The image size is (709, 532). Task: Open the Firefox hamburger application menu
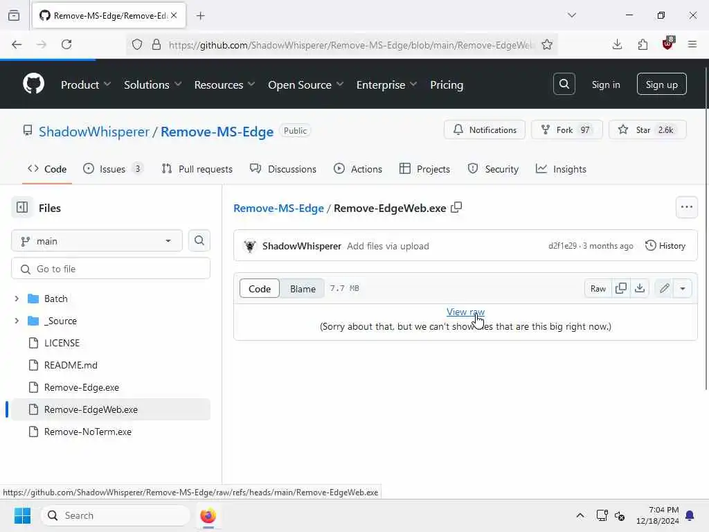[692, 44]
